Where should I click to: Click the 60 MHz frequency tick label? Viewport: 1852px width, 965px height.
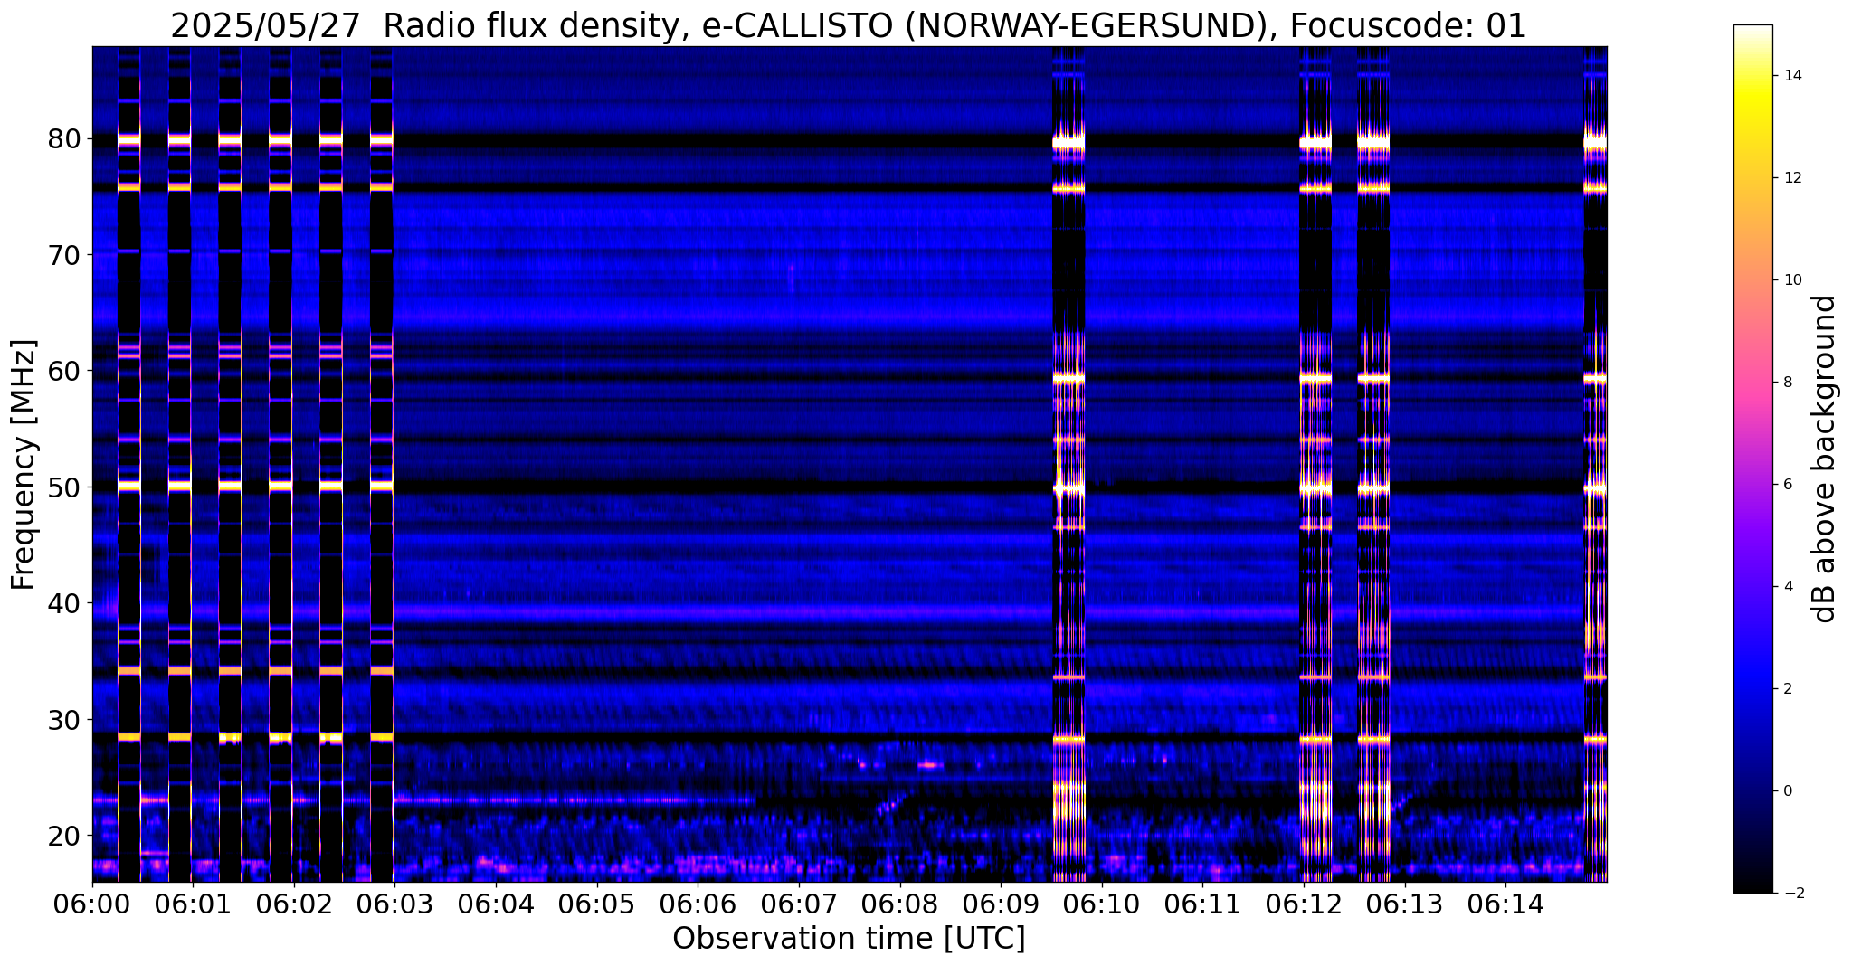[66, 371]
